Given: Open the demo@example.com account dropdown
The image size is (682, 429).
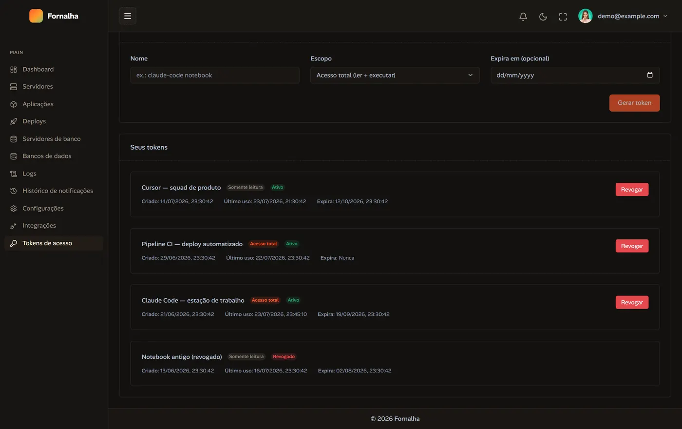Looking at the screenshot, I should 623,16.
